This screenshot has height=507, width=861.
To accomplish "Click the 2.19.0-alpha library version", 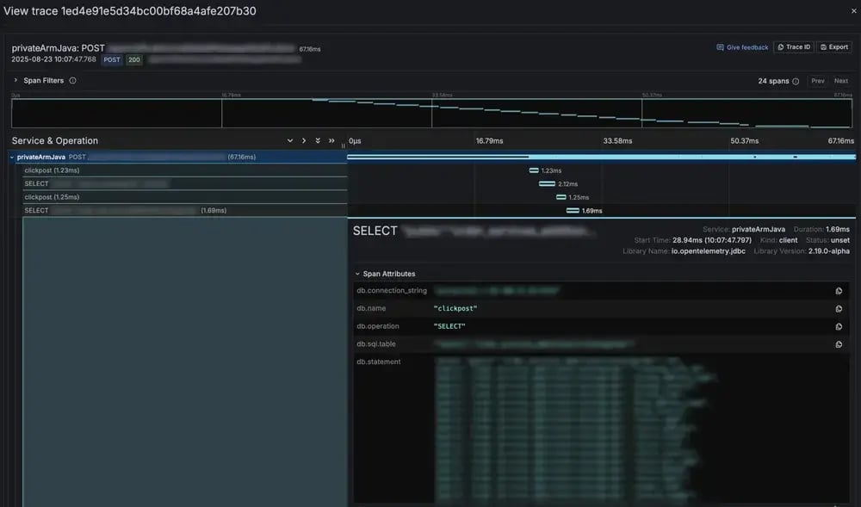I will (x=828, y=251).
